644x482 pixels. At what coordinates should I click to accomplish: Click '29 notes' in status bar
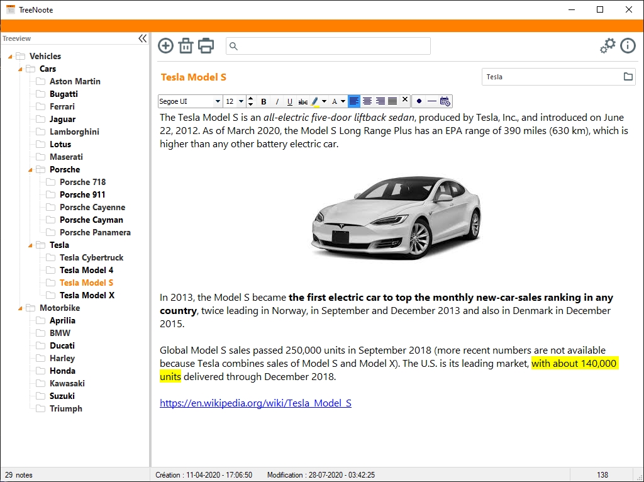tap(18, 475)
